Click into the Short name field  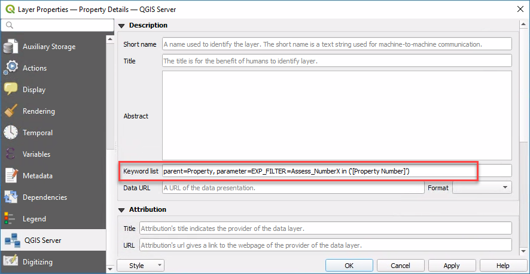[337, 44]
